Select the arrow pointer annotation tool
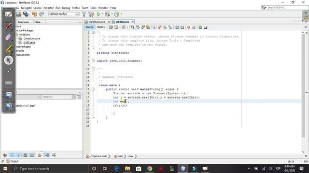The height and width of the screenshot is (173, 309). point(9,60)
